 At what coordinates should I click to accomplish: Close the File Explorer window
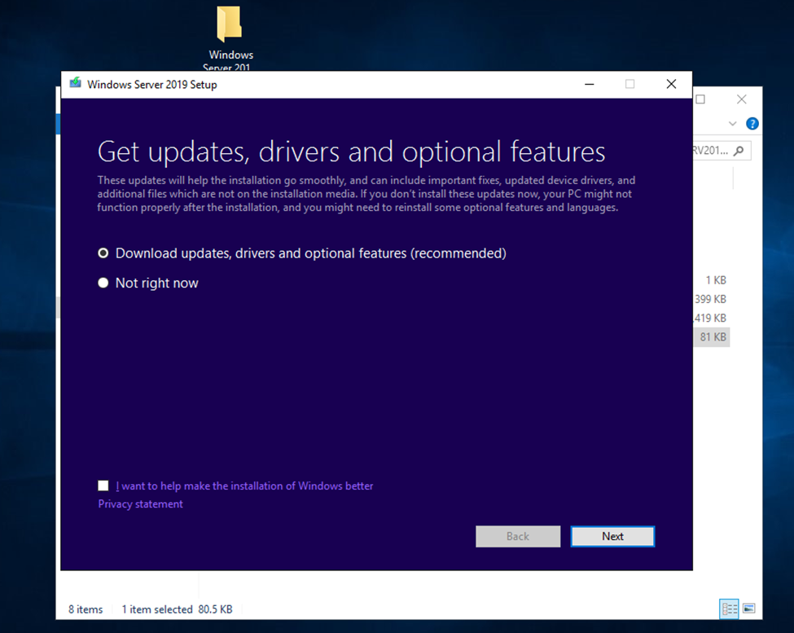pos(741,99)
